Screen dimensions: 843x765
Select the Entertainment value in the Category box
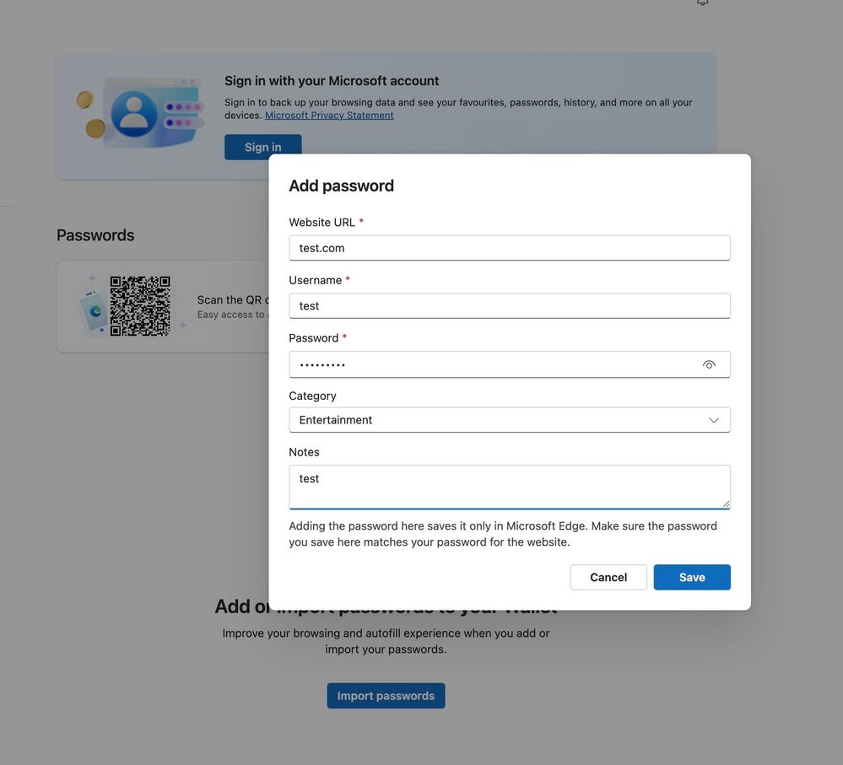336,420
